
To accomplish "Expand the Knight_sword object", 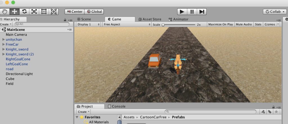I will (3, 49).
